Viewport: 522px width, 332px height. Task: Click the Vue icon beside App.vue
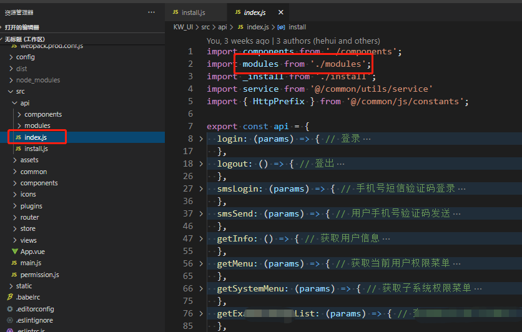point(15,251)
